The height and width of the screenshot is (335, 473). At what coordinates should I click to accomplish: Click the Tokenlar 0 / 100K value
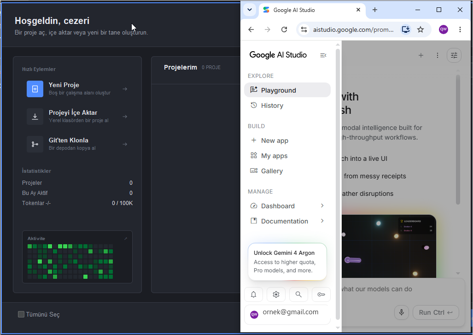[x=122, y=203]
